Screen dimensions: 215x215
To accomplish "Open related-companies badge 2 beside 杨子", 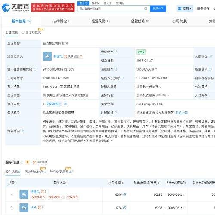I will (41, 208).
